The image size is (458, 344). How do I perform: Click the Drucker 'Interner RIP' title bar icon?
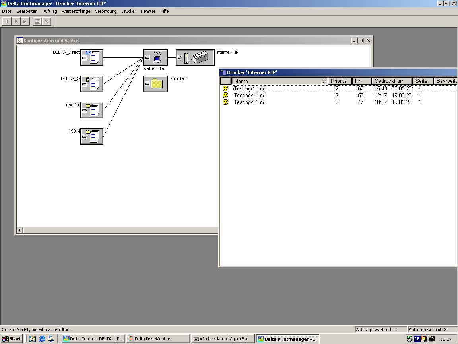(223, 72)
